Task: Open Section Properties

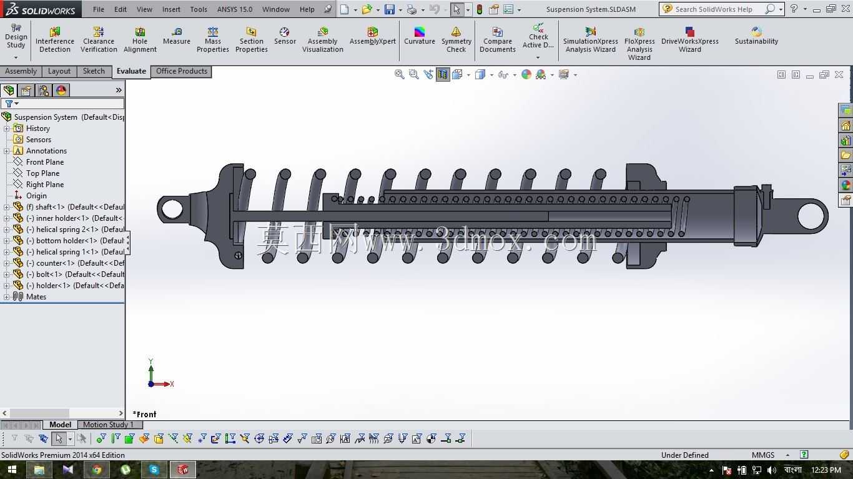Action: point(252,40)
